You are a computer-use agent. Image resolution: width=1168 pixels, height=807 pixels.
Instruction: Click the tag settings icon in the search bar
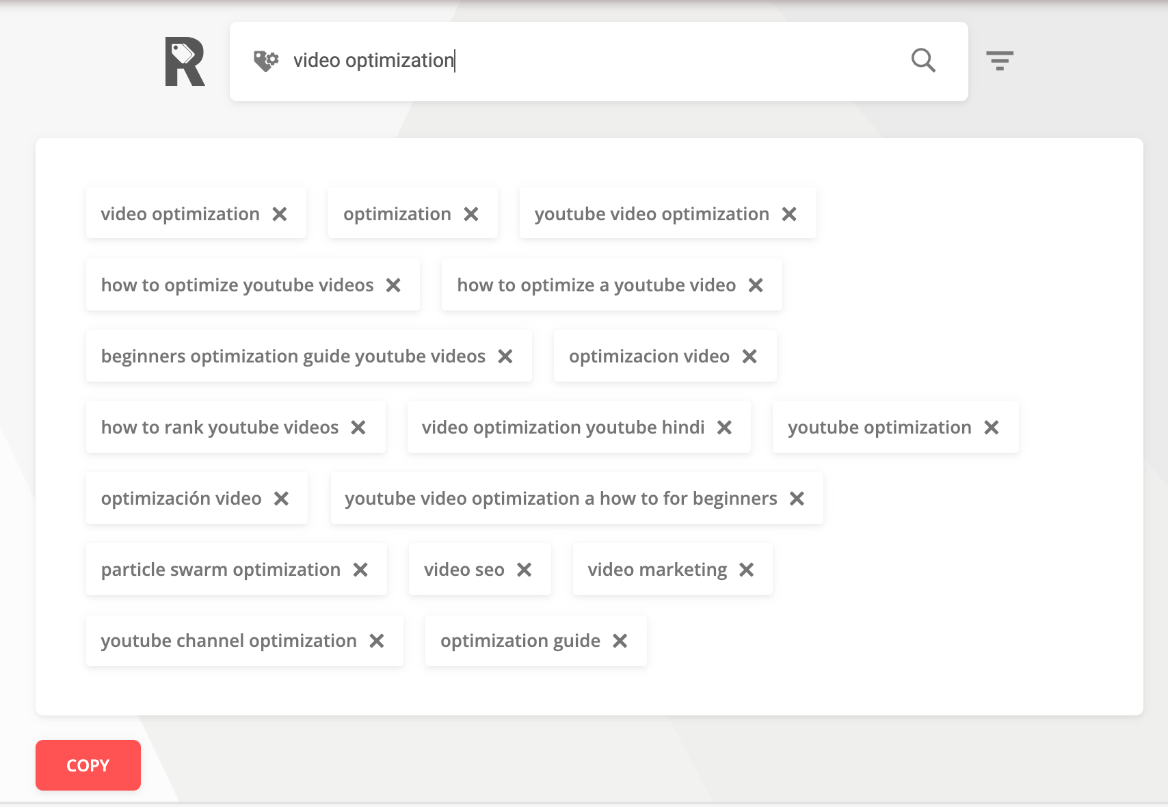(266, 60)
